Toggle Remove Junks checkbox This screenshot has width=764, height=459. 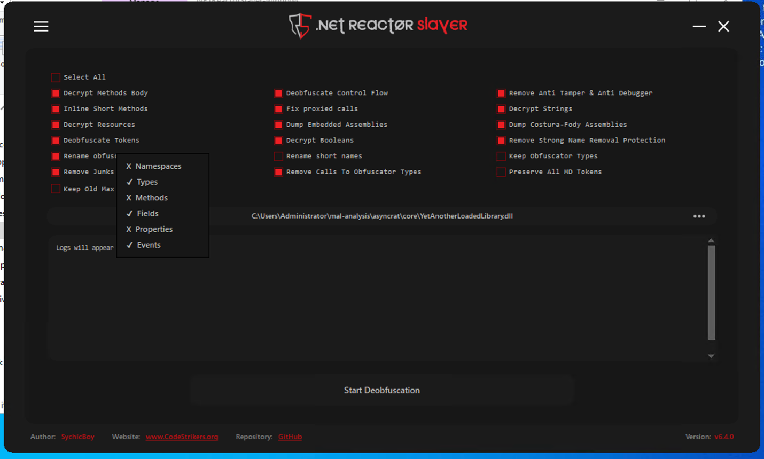click(56, 172)
